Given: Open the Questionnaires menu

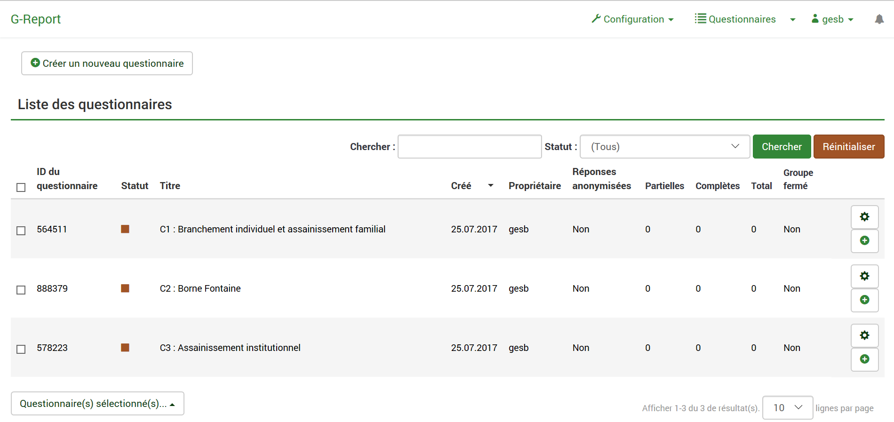Looking at the screenshot, I should pos(735,19).
